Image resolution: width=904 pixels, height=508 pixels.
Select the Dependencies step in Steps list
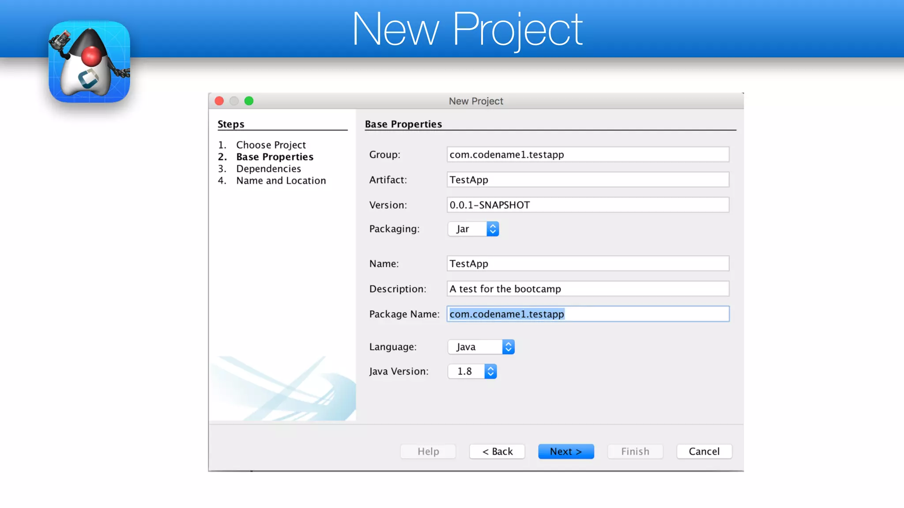tap(268, 169)
